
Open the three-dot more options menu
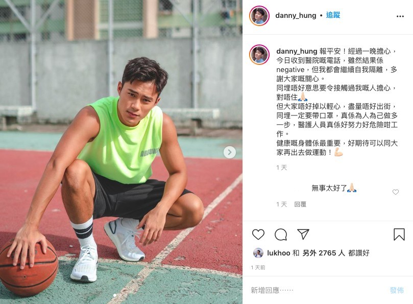click(400, 16)
